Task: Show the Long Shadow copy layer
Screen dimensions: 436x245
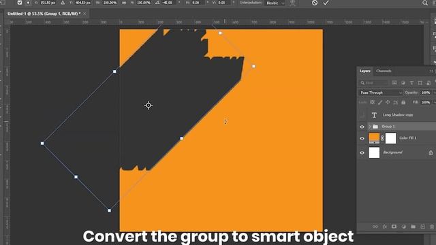Action: click(x=362, y=115)
